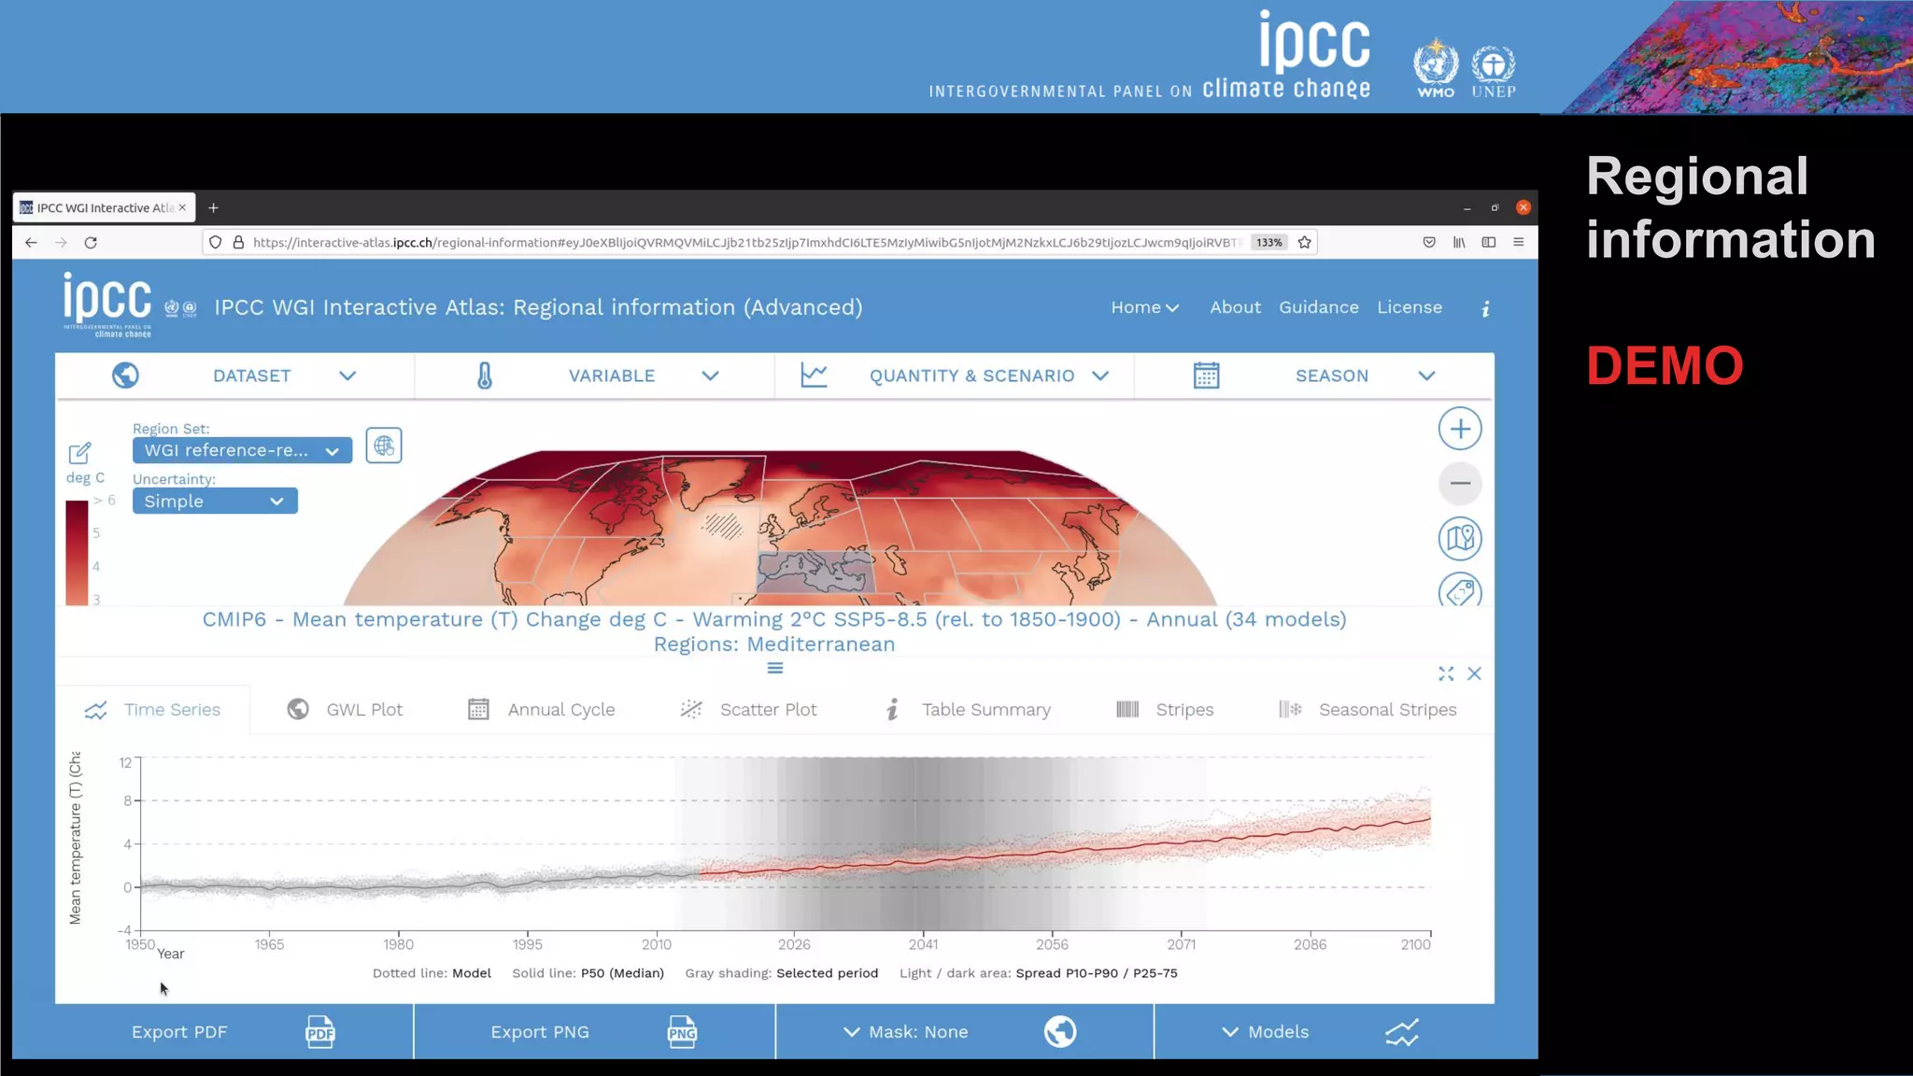The width and height of the screenshot is (1913, 1076).
Task: Click the IPCC WGI Interactive Atlas browser tab
Action: pyautogui.click(x=104, y=207)
